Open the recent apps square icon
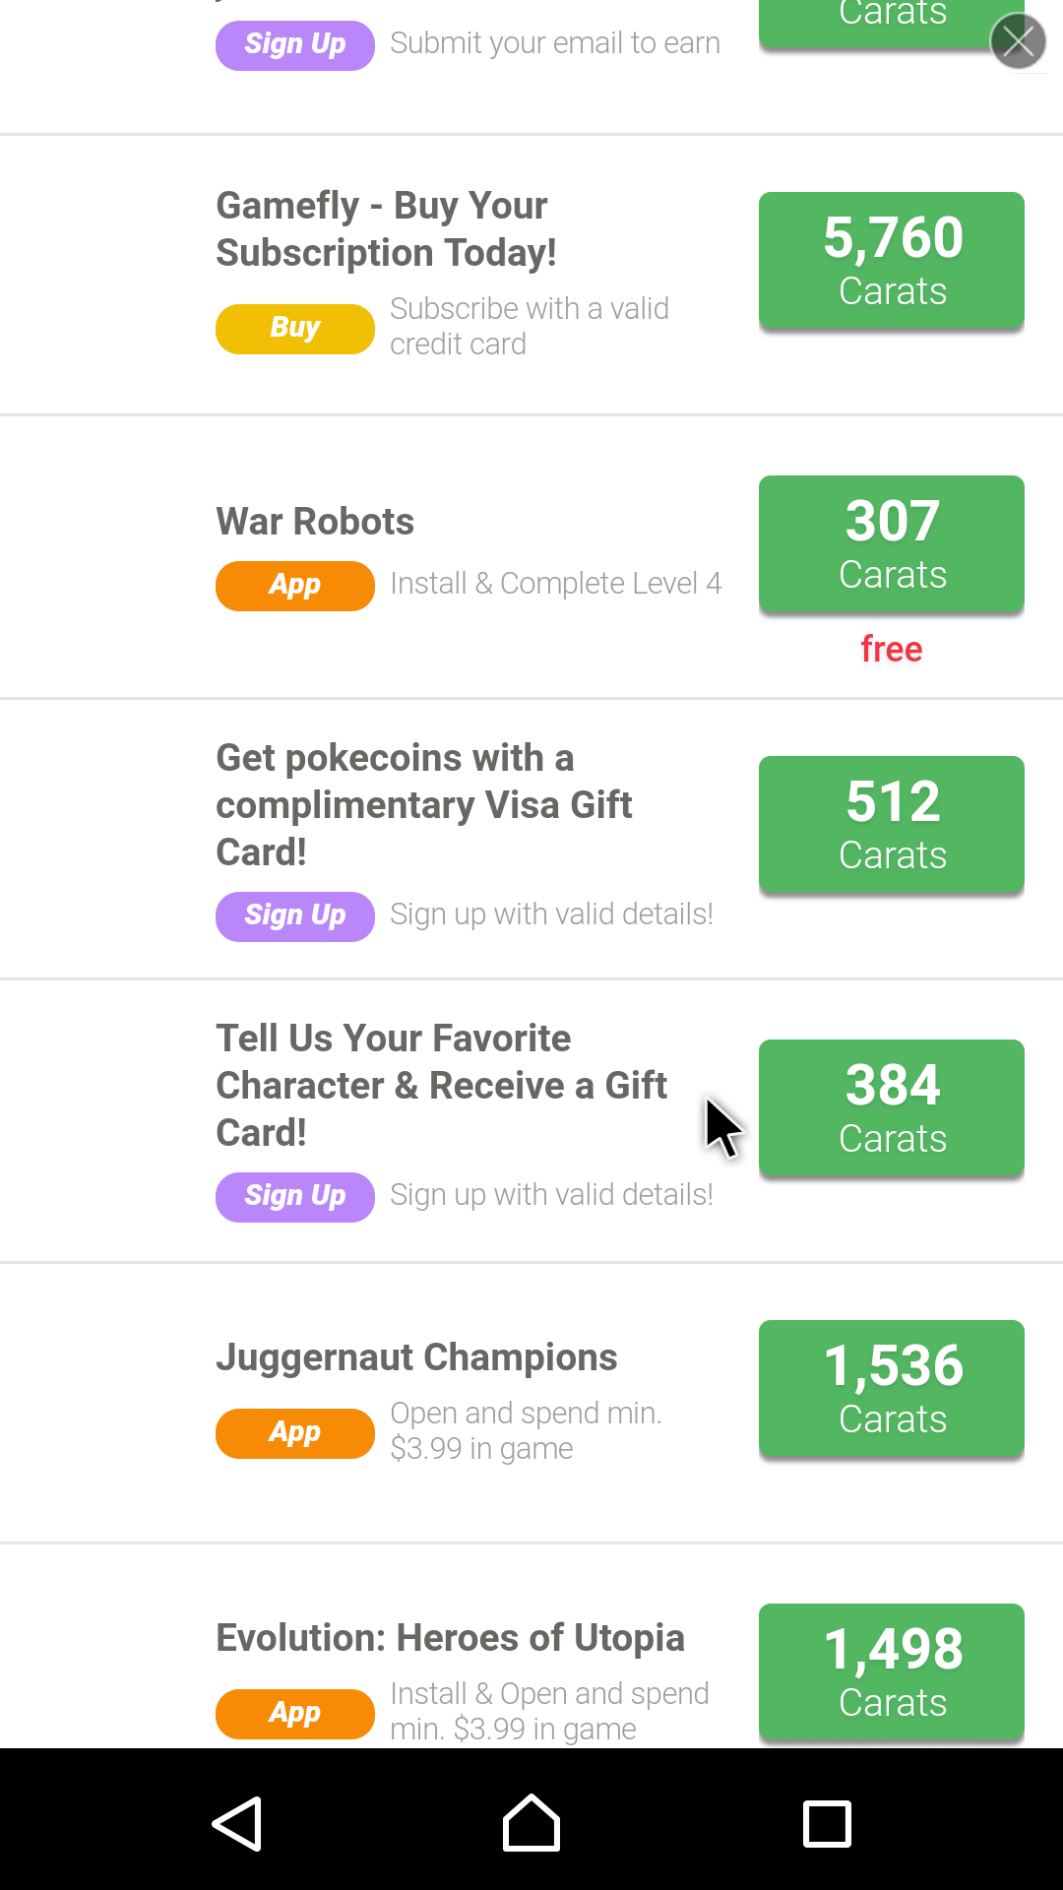1063x1890 pixels. (827, 1823)
